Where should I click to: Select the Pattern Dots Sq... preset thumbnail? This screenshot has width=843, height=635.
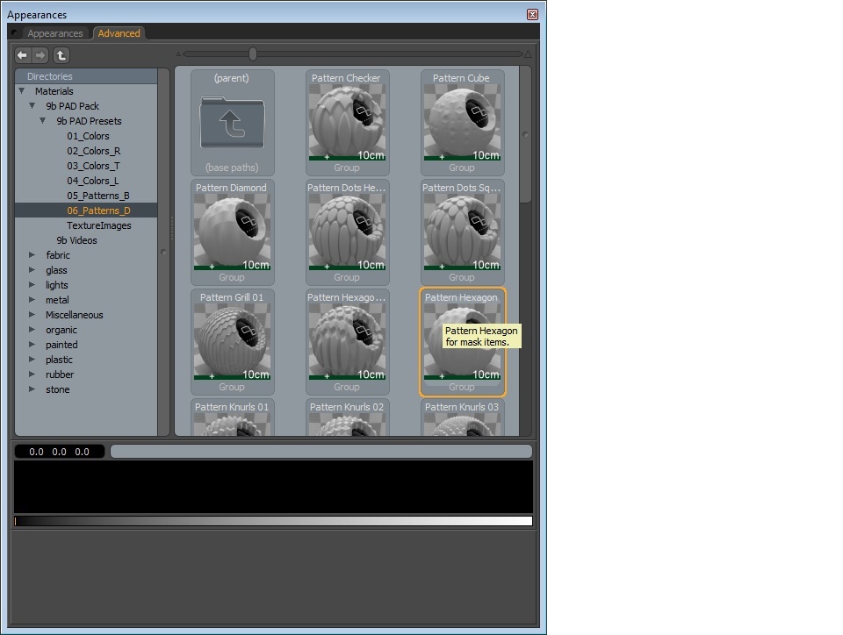click(463, 232)
